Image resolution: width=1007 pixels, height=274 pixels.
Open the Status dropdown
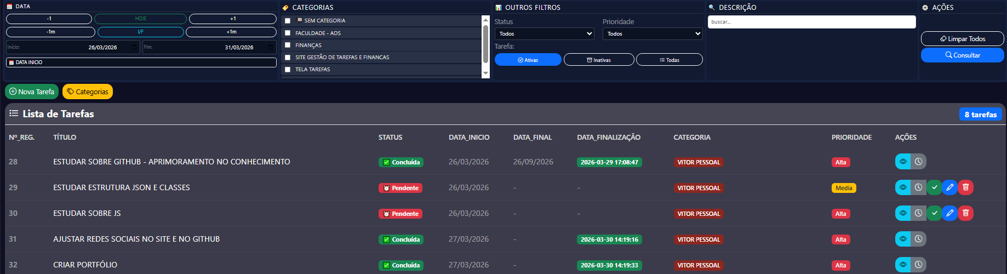point(544,34)
